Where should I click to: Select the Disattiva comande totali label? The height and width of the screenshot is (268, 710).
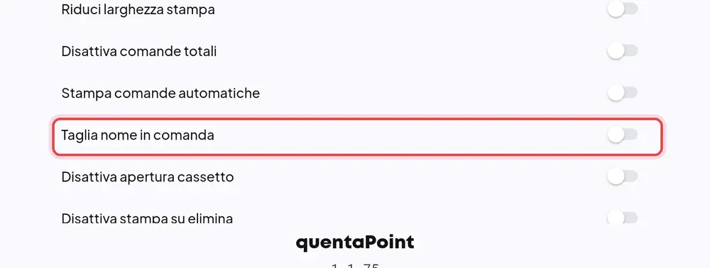coord(139,52)
